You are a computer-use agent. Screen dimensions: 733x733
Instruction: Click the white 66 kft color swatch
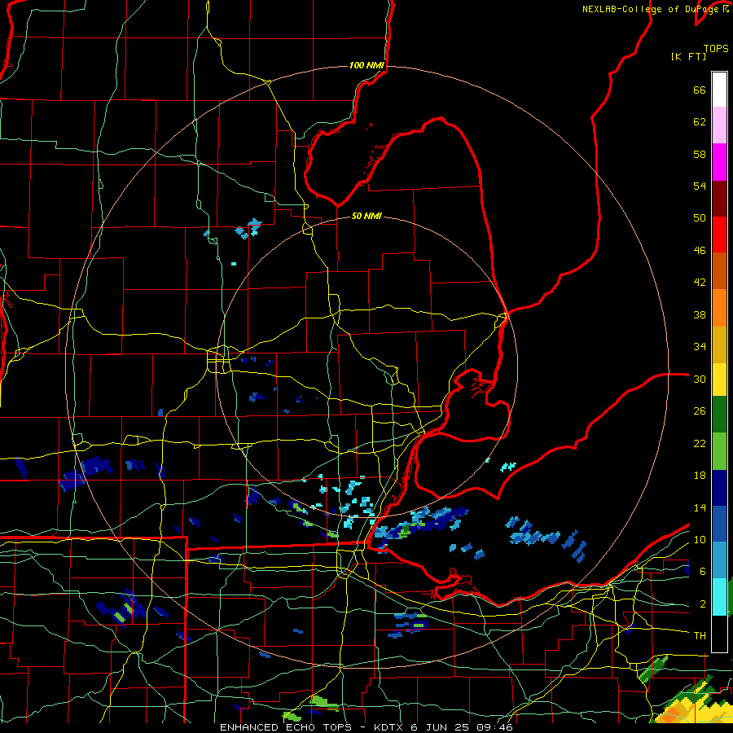pos(719,90)
